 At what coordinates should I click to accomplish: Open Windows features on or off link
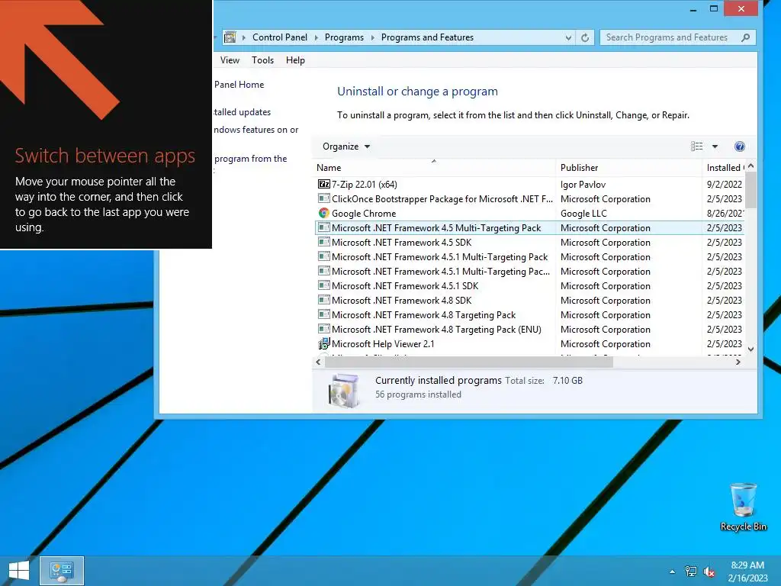click(256, 130)
